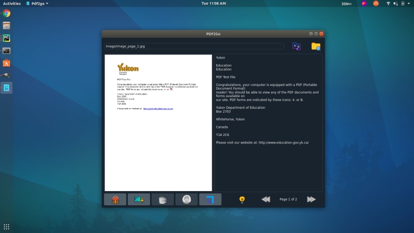Click the person avatar icon button
The height and width of the screenshot is (233, 414).
187,200
